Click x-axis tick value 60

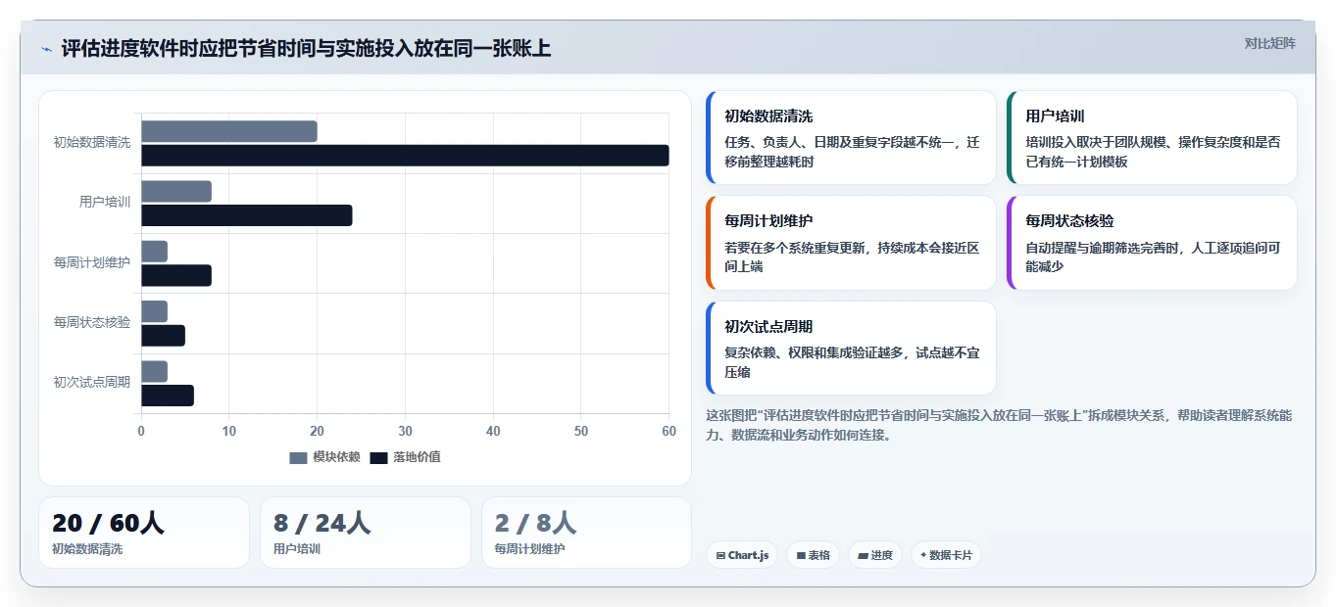point(668,431)
